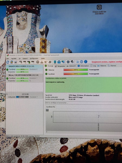Switch to the Temperatur tab
The image size is (122, 163).
coord(60,66)
